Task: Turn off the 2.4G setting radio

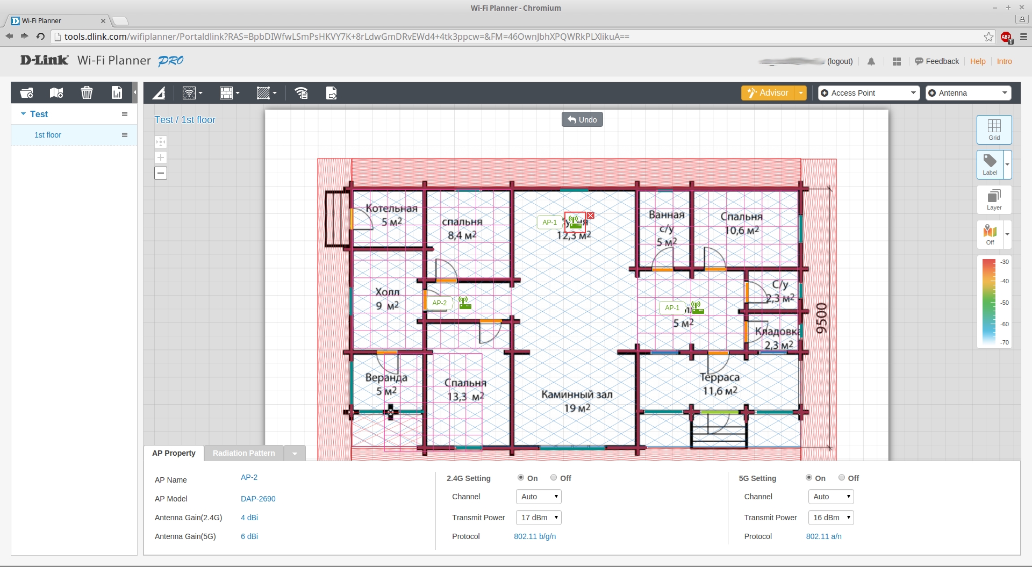Action: click(x=554, y=478)
